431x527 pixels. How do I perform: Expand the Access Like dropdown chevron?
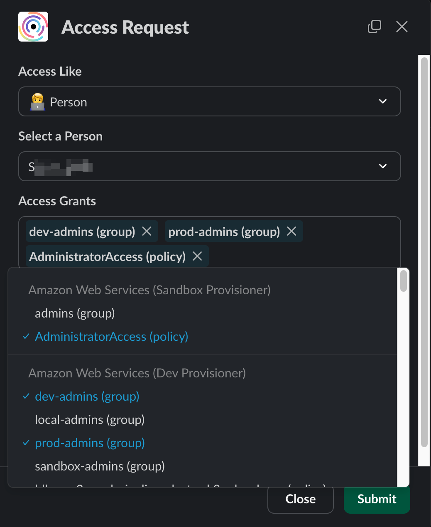383,101
